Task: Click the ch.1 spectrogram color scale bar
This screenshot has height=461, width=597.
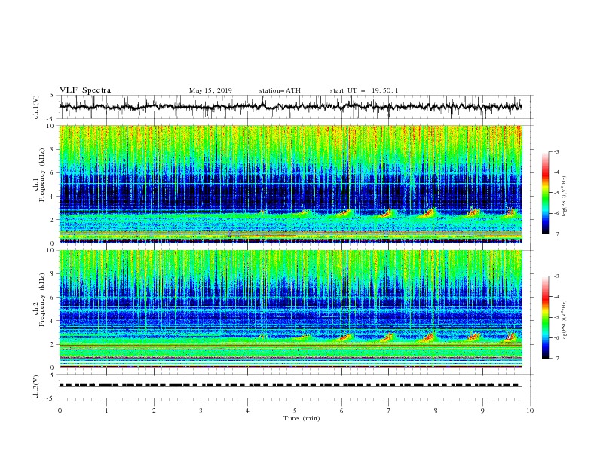Action: pos(546,193)
